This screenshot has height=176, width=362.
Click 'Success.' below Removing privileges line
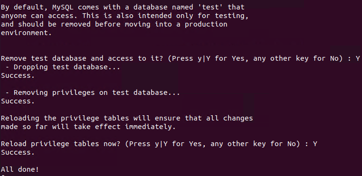pos(18,101)
